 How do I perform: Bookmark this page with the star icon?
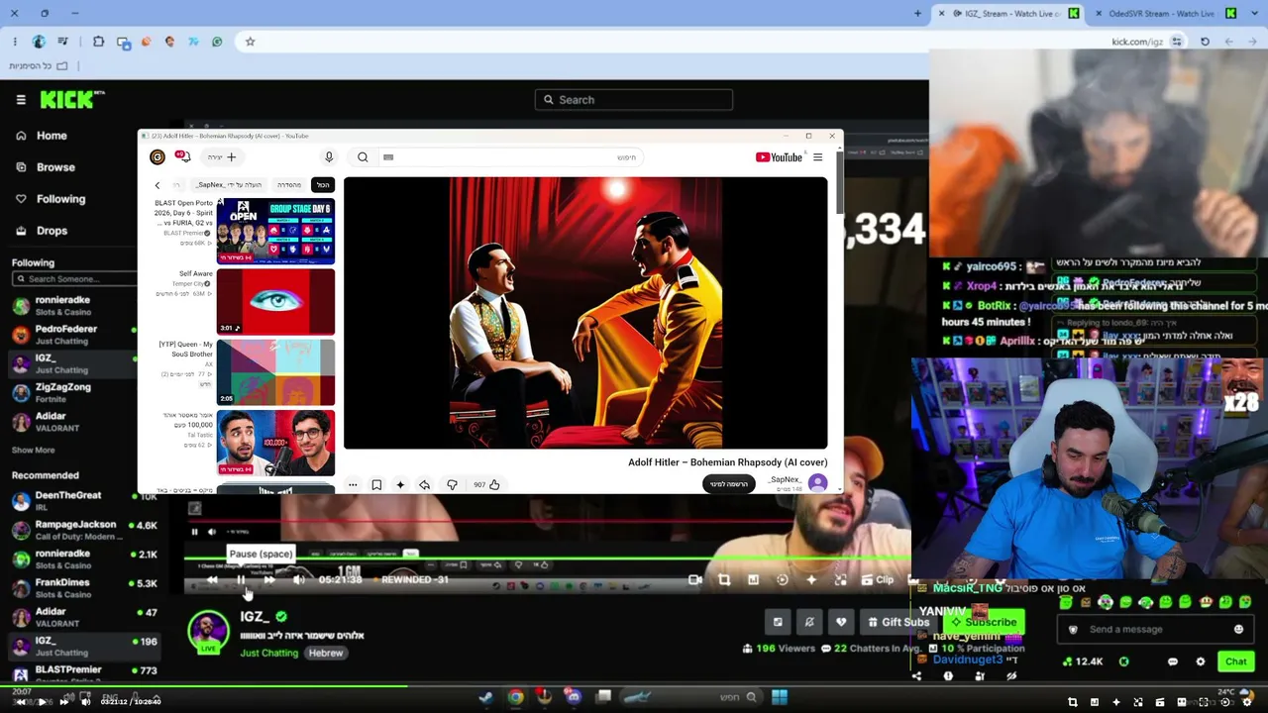pos(250,42)
